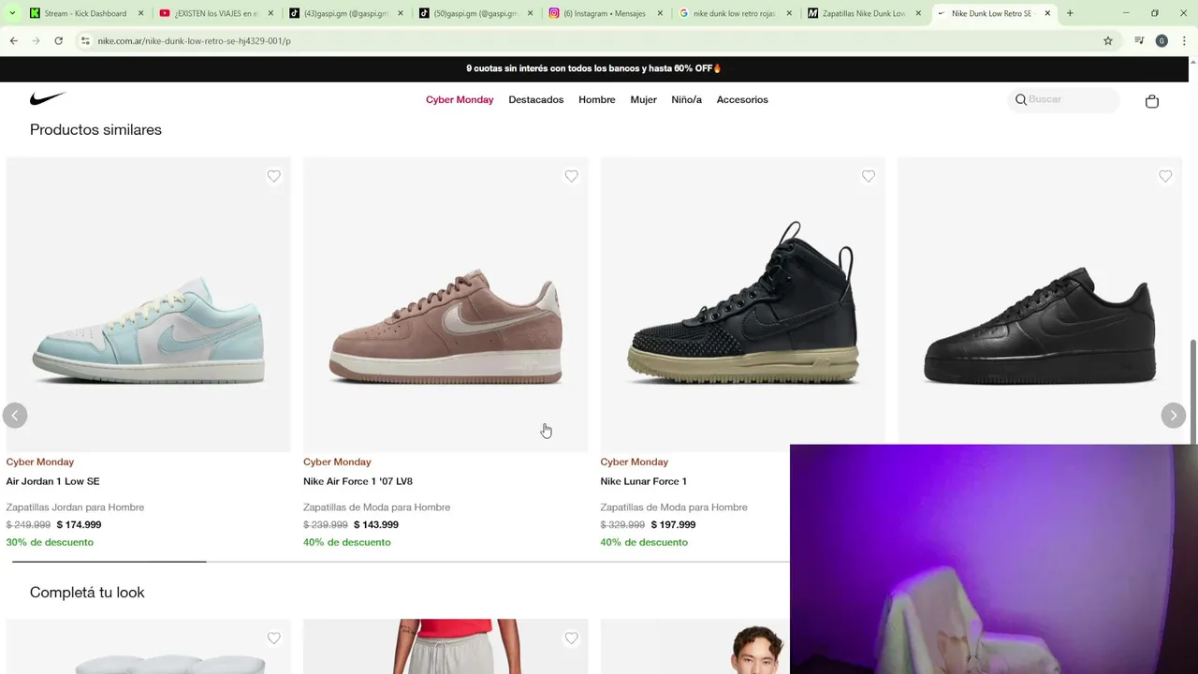View site information icon in address bar
The width and height of the screenshot is (1198, 674).
pos(85,41)
